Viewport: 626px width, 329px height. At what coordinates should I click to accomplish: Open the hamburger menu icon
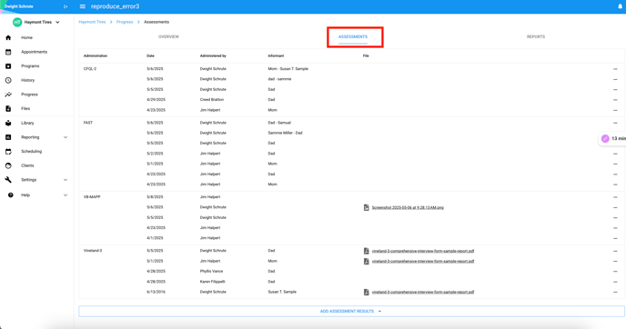point(82,6)
